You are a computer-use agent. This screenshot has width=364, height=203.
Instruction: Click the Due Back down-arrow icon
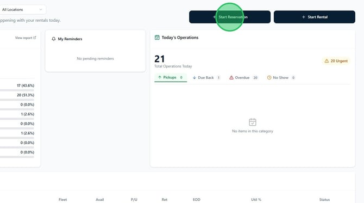194,78
